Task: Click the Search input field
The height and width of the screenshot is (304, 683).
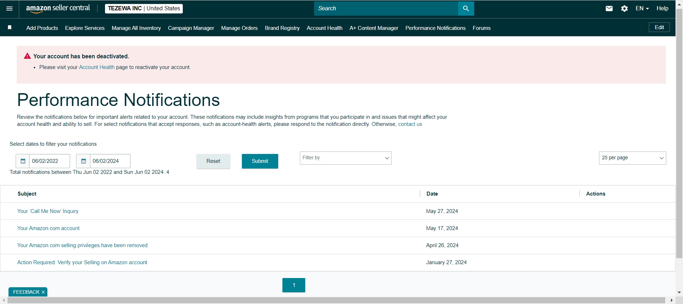Action: [x=386, y=9]
